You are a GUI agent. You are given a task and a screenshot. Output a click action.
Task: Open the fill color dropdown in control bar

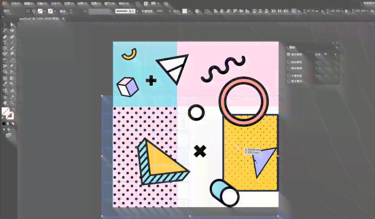click(44, 11)
